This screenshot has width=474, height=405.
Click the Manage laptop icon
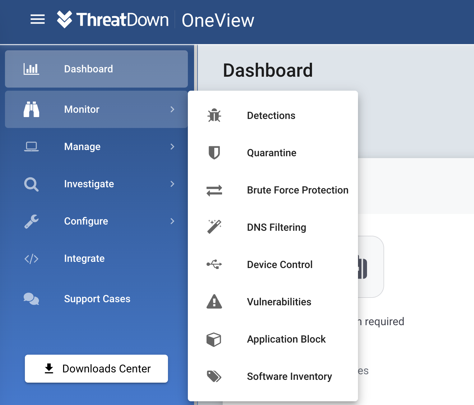coord(31,147)
